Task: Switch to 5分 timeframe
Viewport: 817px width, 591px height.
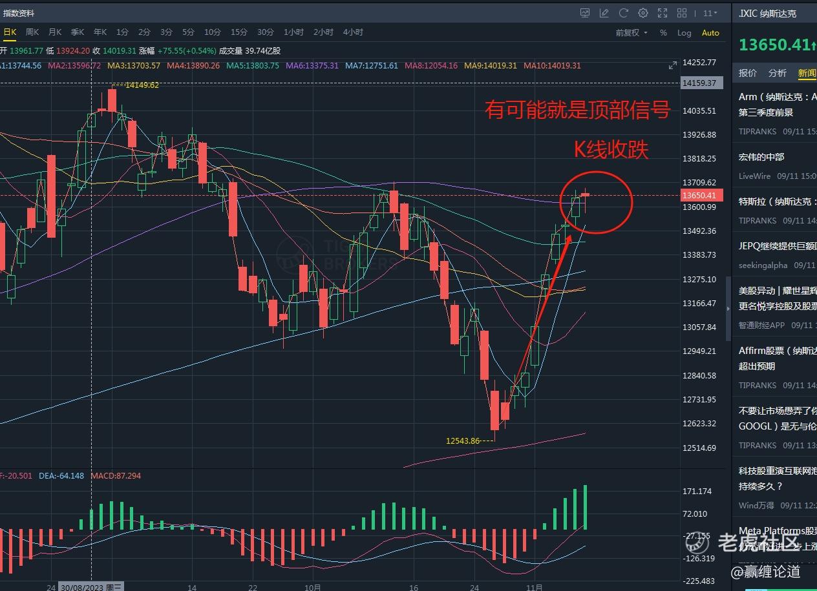Action: (188, 32)
